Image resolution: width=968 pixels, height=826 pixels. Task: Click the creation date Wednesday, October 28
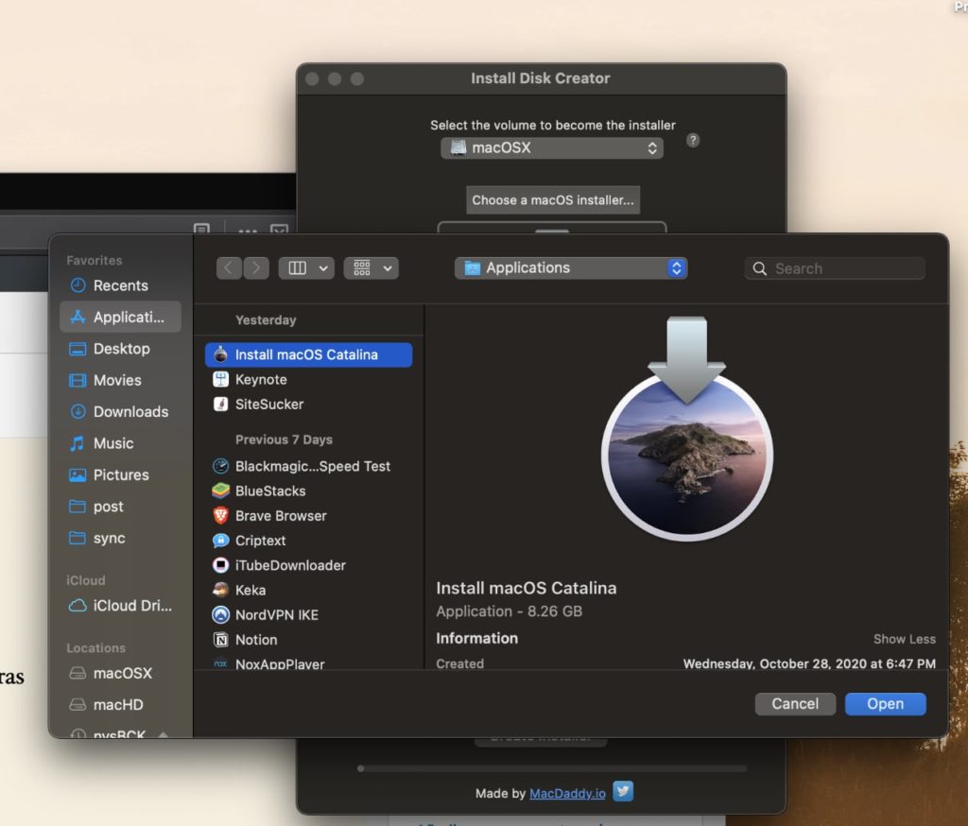coord(809,663)
